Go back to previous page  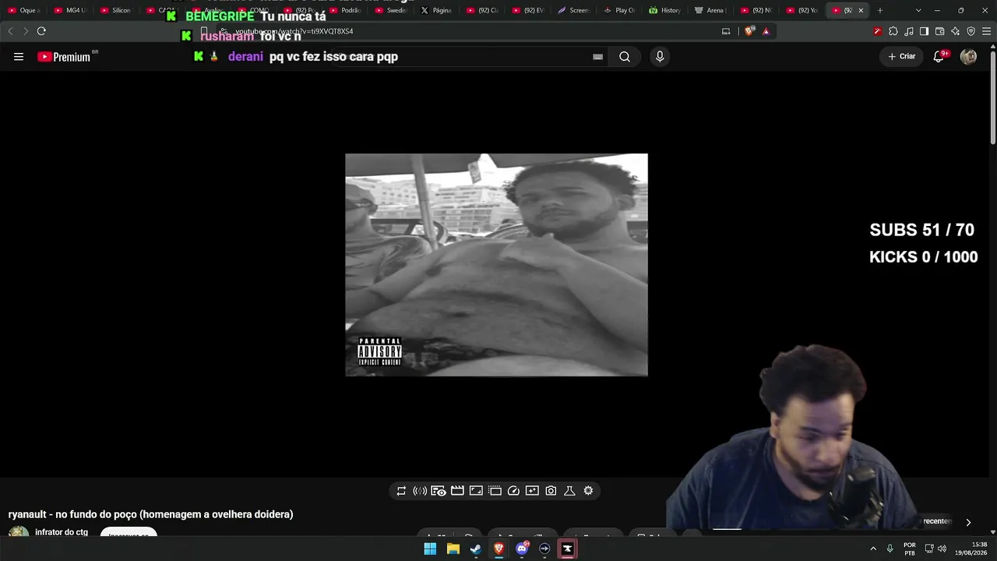pos(10,31)
